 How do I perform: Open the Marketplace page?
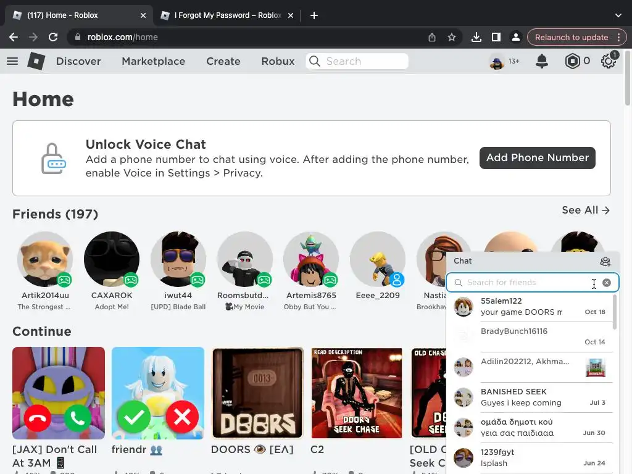pos(154,61)
